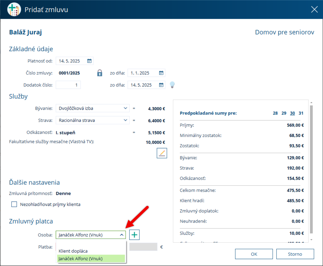Select 28 days for estimated sums
This screenshot has width=323, height=266.
275,113
